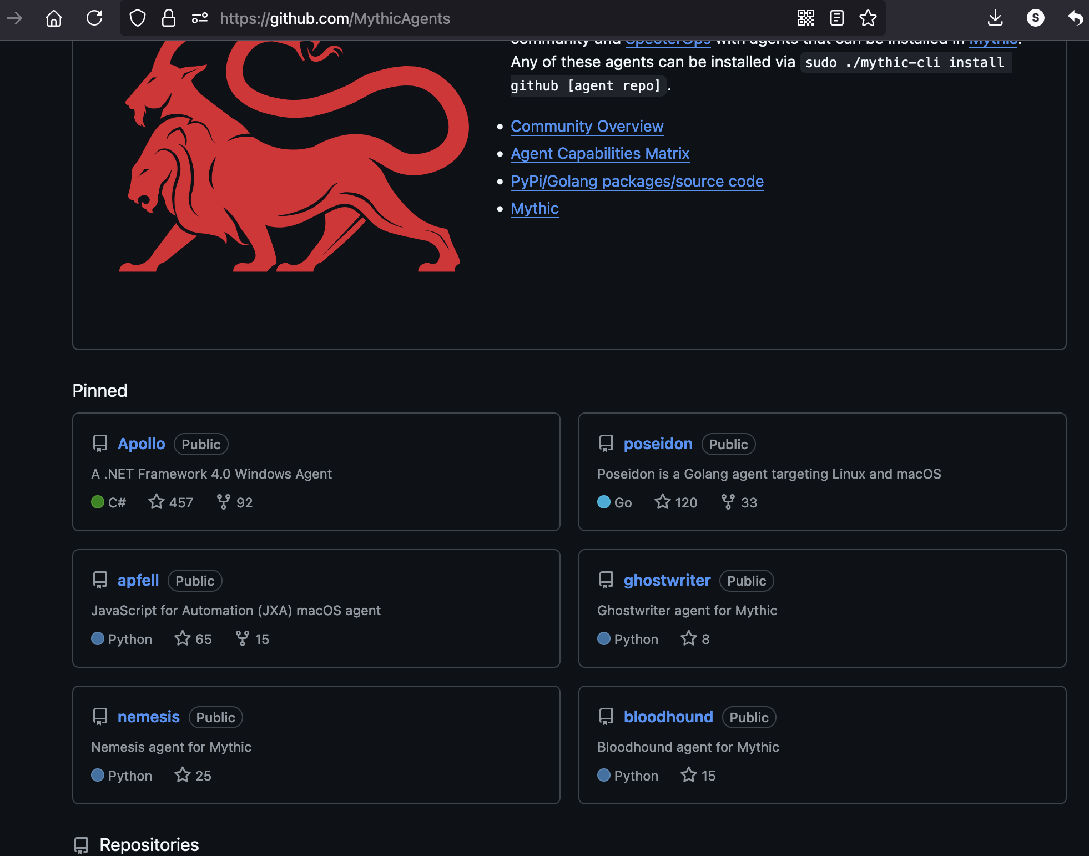
Task: Click the QR code icon
Action: [x=806, y=18]
